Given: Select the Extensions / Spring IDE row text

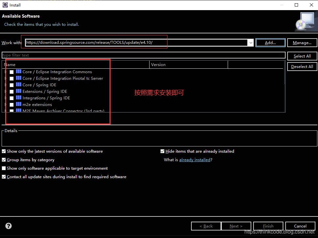Looking at the screenshot, I should tap(45, 92).
